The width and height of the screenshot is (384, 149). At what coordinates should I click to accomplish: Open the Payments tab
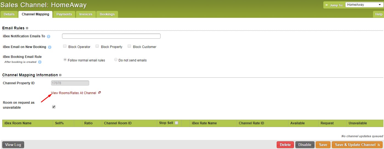[64, 14]
